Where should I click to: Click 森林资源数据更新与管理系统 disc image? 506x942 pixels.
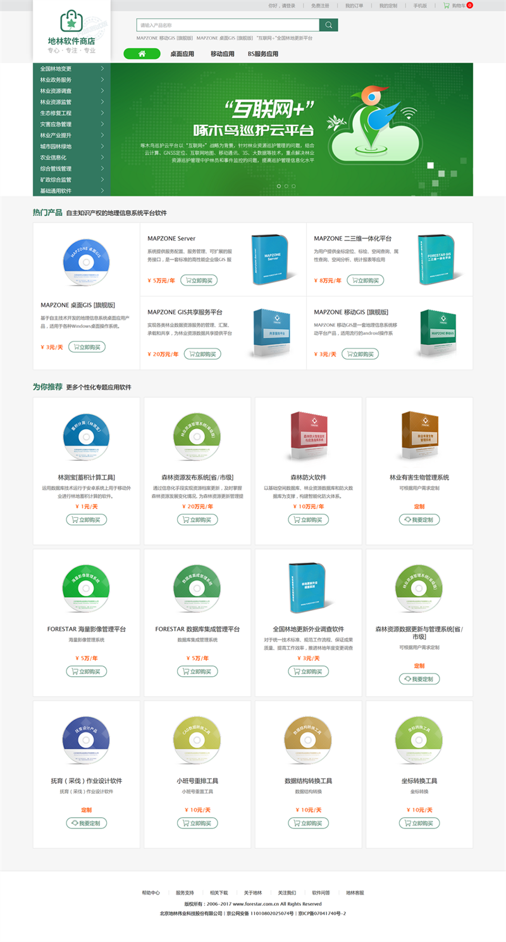point(419,589)
